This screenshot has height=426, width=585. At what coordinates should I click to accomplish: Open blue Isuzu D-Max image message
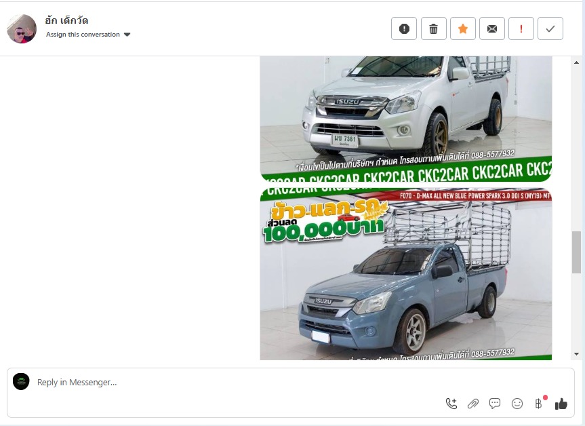pos(406,274)
